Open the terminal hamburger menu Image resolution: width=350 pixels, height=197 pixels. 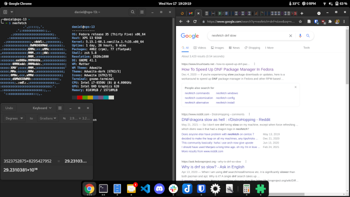142,12
